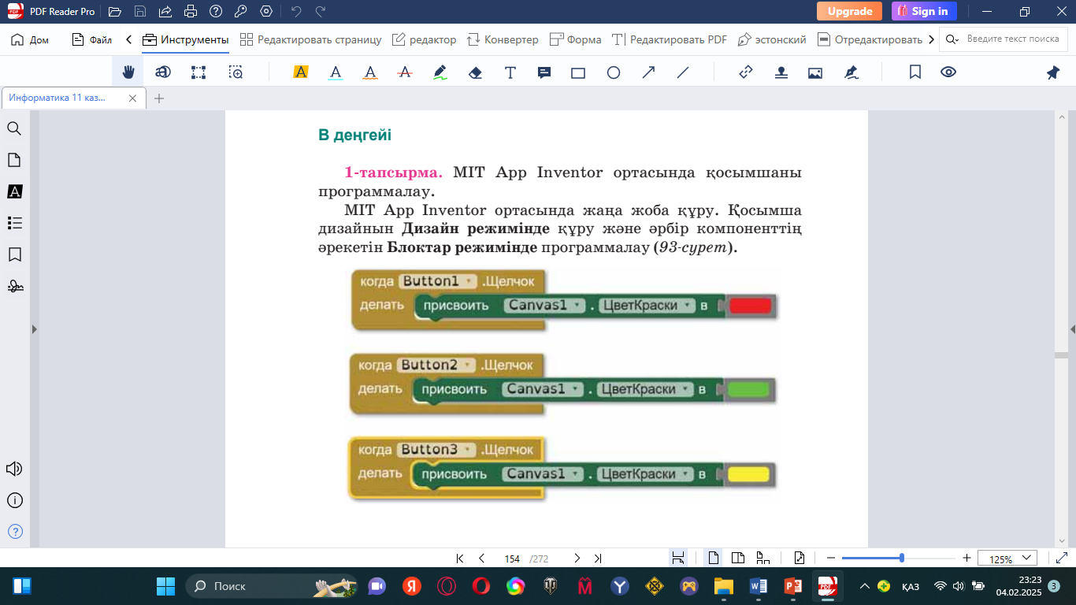Open settings hexagon icon in title bar
Viewport: 1076px width, 605px height.
coord(266,11)
